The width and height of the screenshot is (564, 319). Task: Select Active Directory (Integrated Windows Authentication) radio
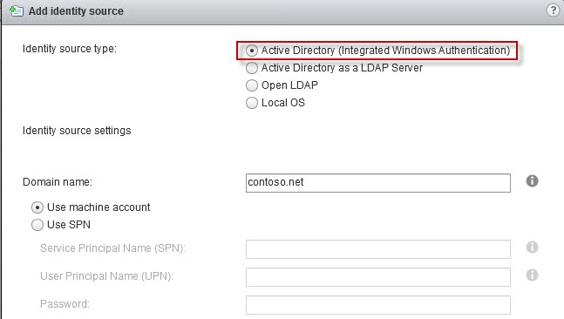point(252,51)
